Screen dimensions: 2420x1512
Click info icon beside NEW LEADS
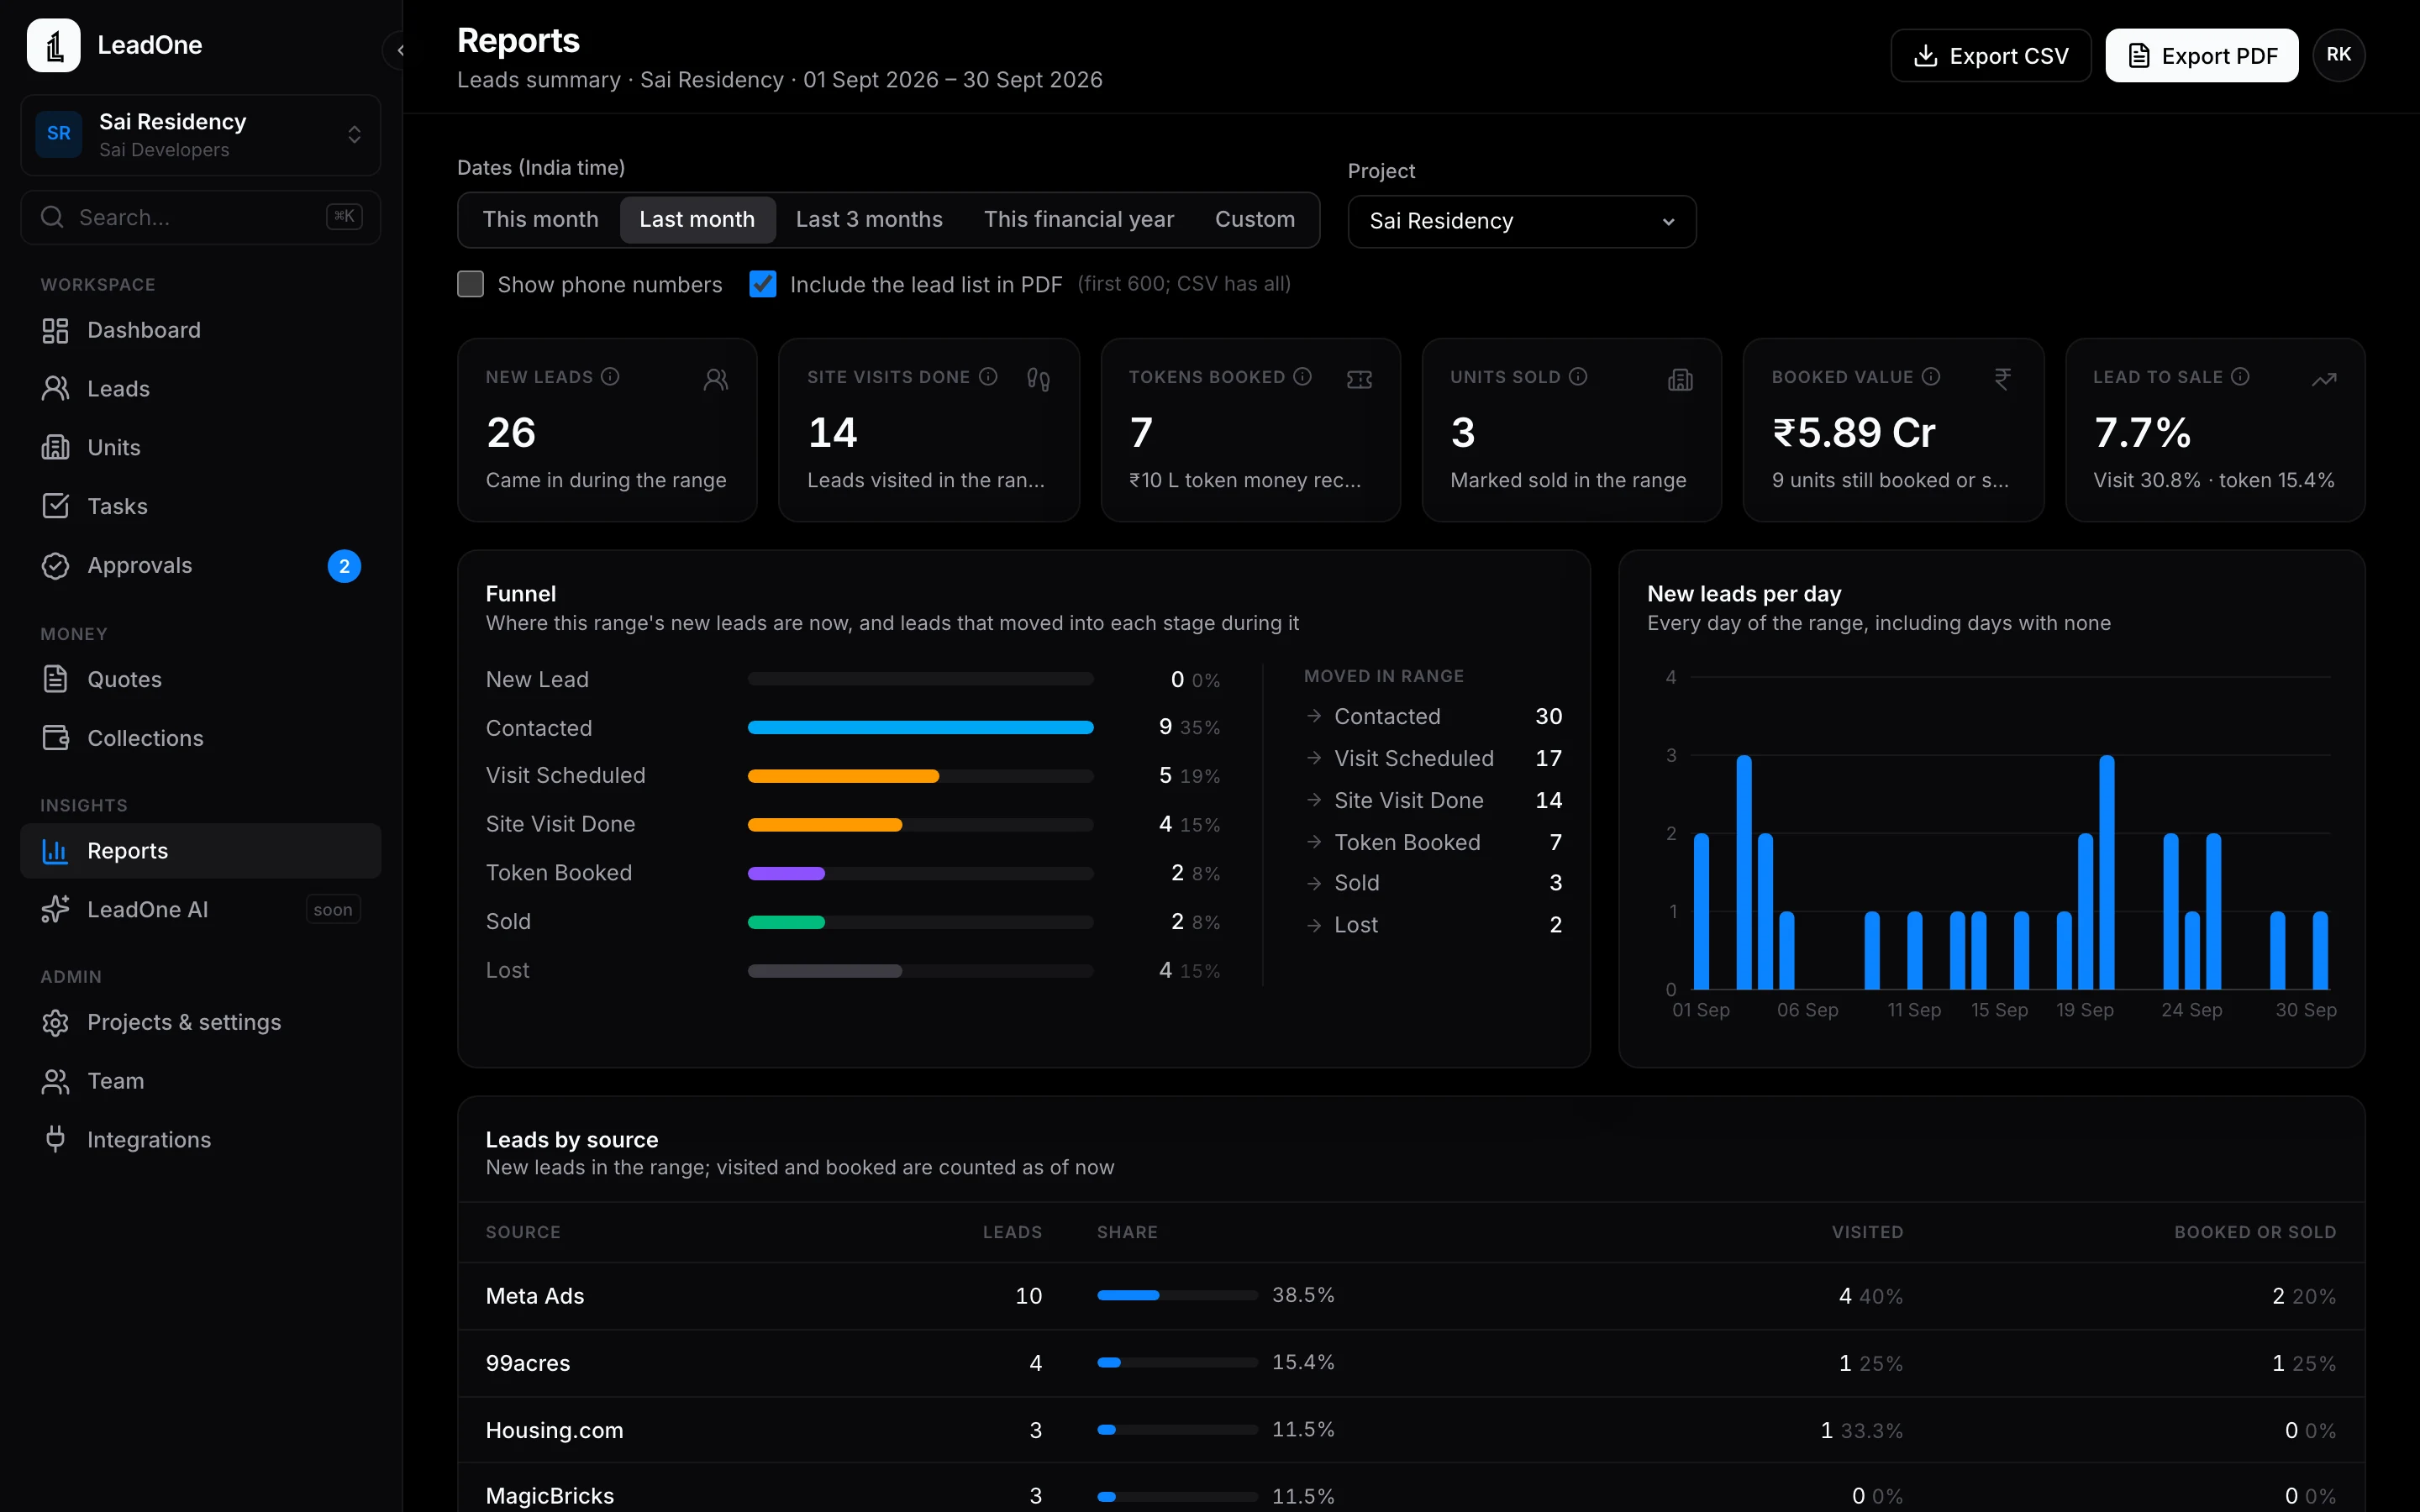610,377
